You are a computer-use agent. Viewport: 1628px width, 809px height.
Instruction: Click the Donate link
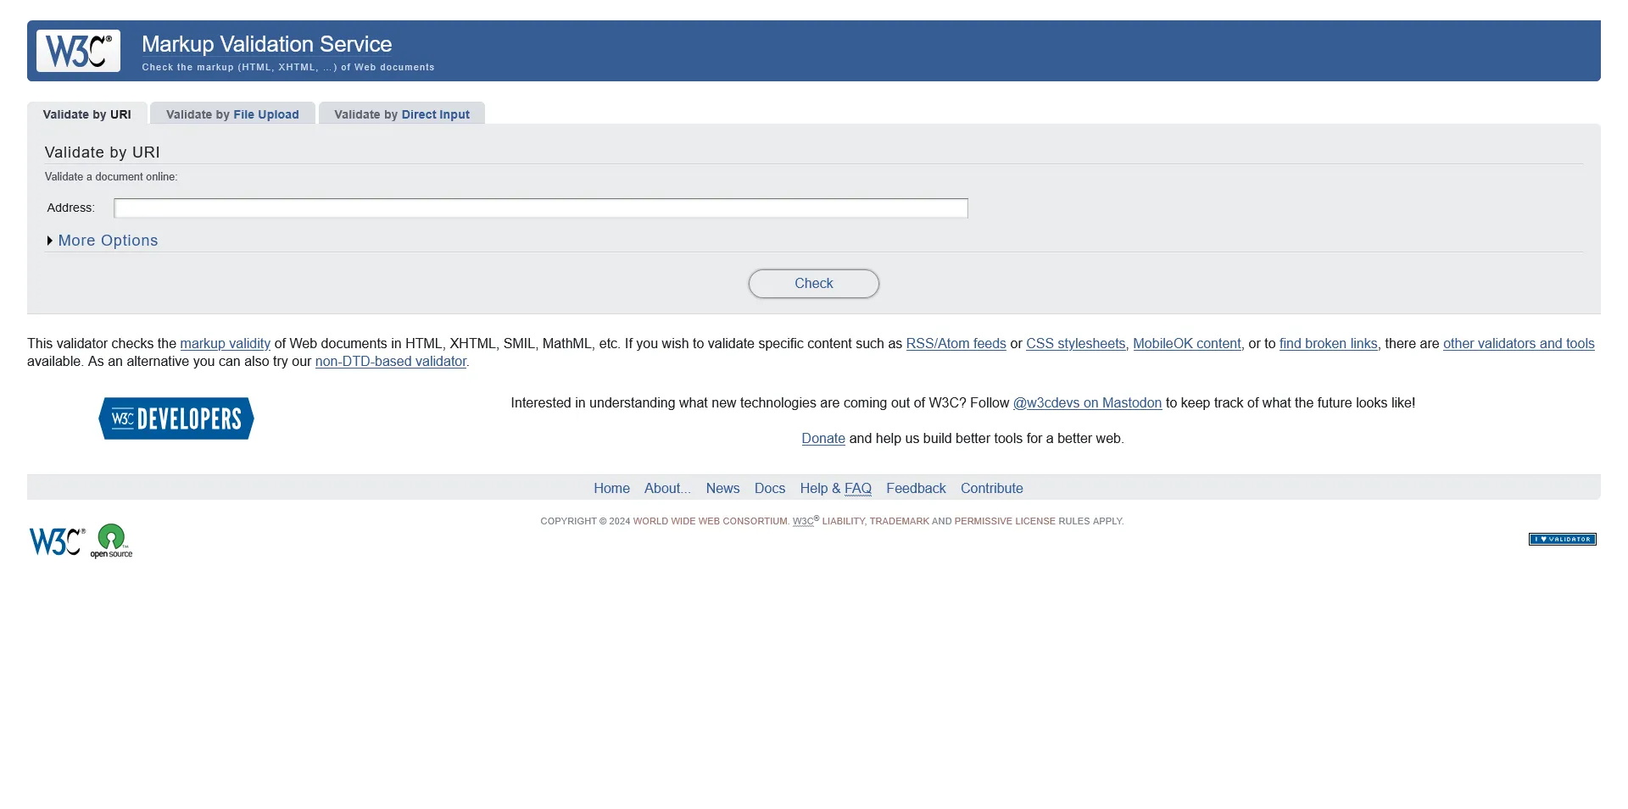(822, 439)
